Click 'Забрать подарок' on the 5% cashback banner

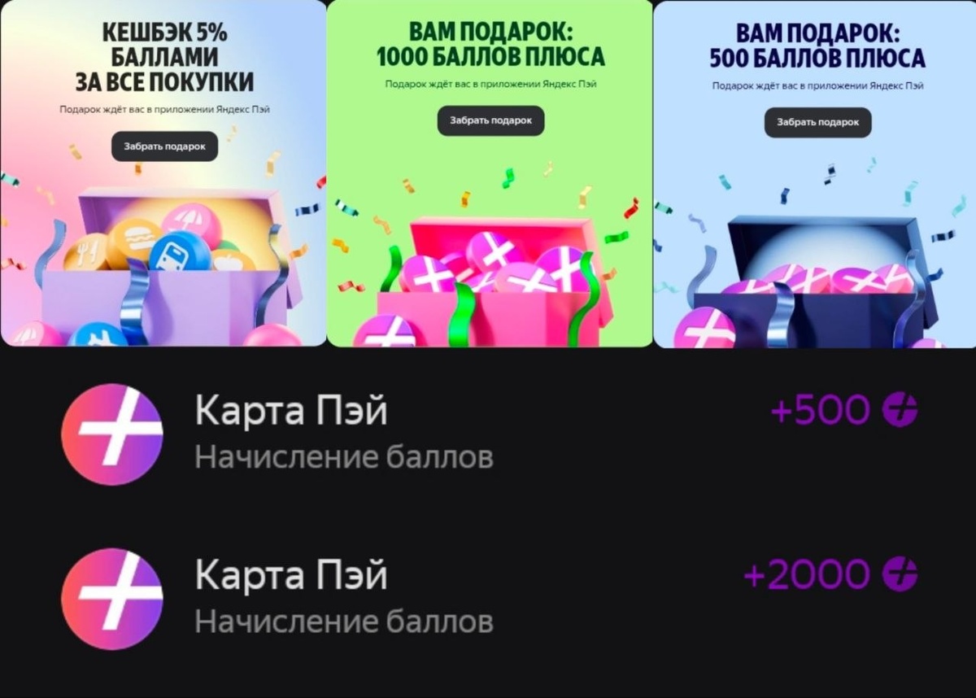(x=164, y=146)
